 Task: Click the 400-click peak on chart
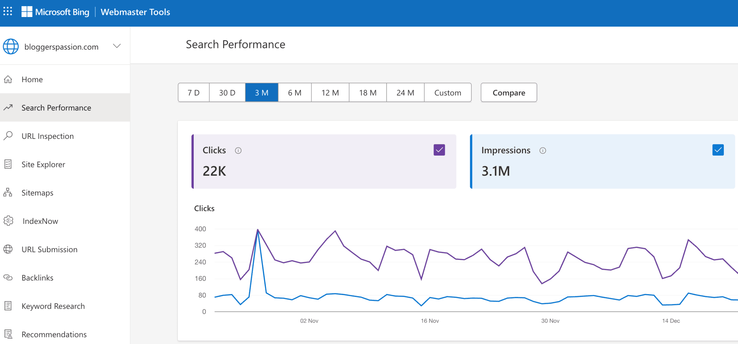pos(257,230)
